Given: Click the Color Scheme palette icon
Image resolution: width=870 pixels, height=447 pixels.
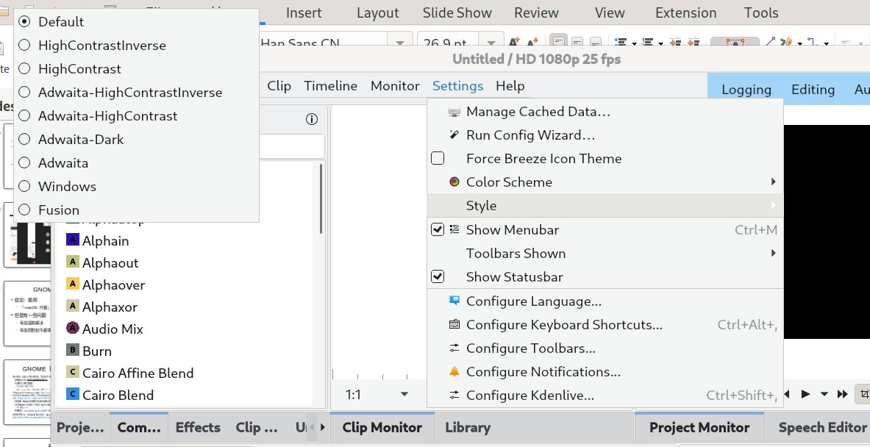Looking at the screenshot, I should point(454,182).
